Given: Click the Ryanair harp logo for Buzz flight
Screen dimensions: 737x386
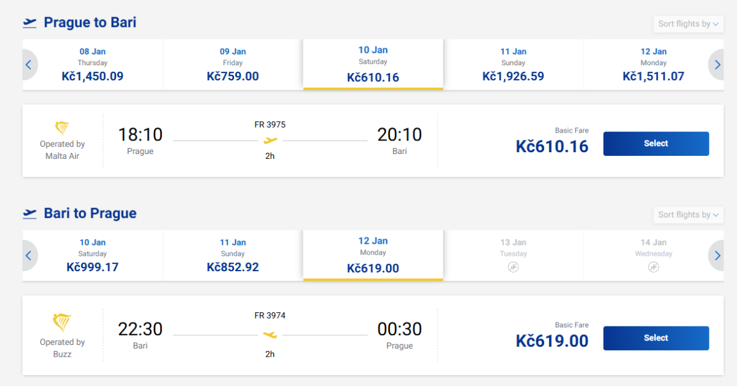Looking at the screenshot, I should point(62,323).
